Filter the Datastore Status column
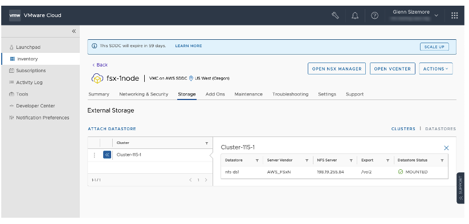469x224 pixels. 442,160
